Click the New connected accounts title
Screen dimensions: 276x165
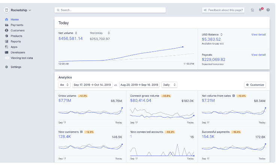point(147,132)
